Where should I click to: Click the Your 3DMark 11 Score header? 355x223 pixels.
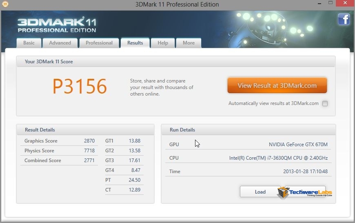[x=176, y=61]
